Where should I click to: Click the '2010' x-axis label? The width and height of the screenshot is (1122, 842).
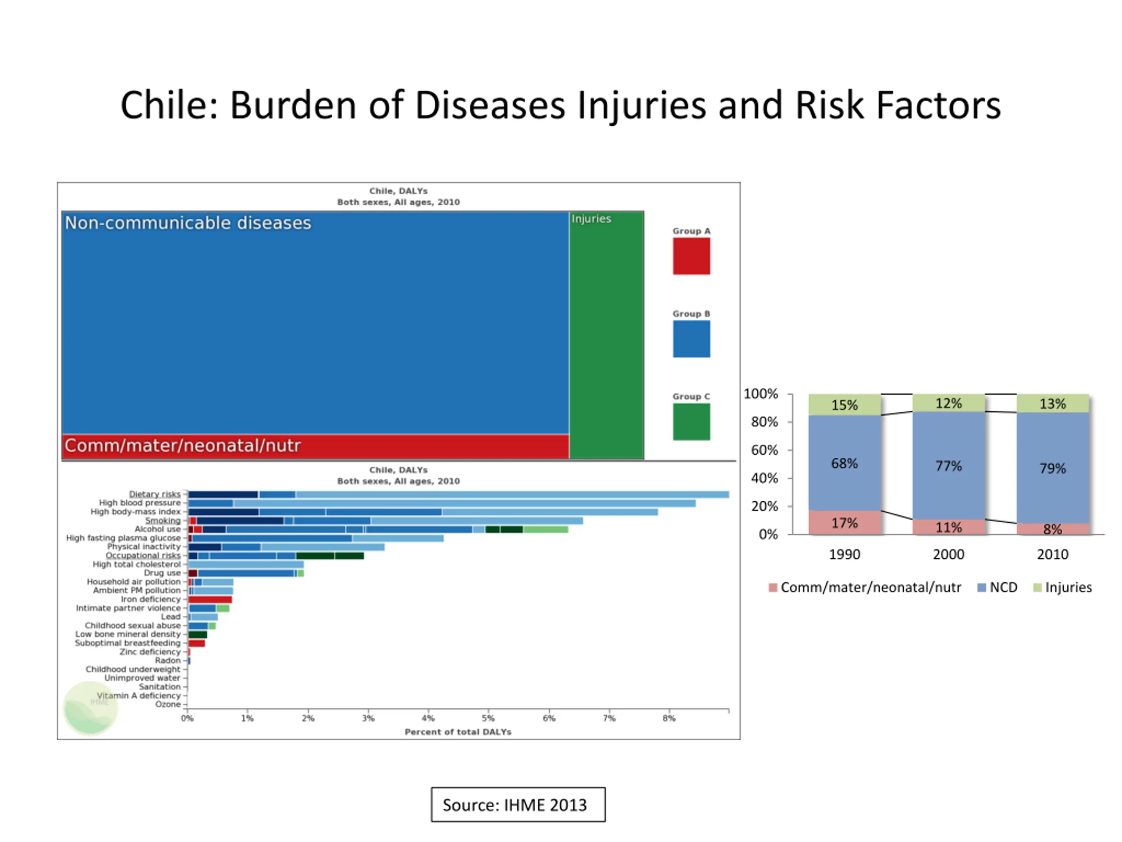[x=1052, y=554]
